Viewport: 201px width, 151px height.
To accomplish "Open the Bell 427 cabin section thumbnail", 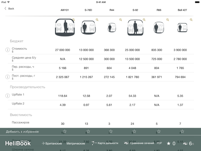I will 182,27.
